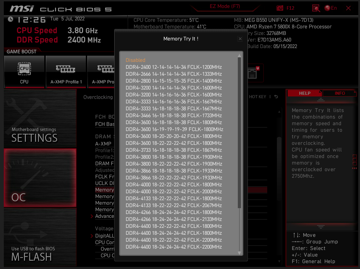
Task: Select DDR4-4400 18-22-22-22-42 FCLK-2200MHz
Action: (x=174, y=240)
